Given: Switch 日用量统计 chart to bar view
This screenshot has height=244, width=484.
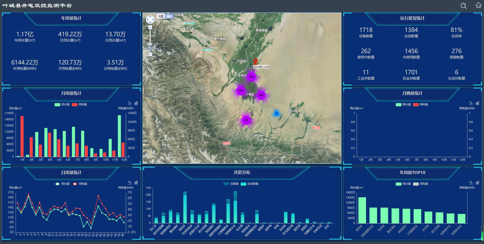Looking at the screenshot, I should (x=136, y=182).
